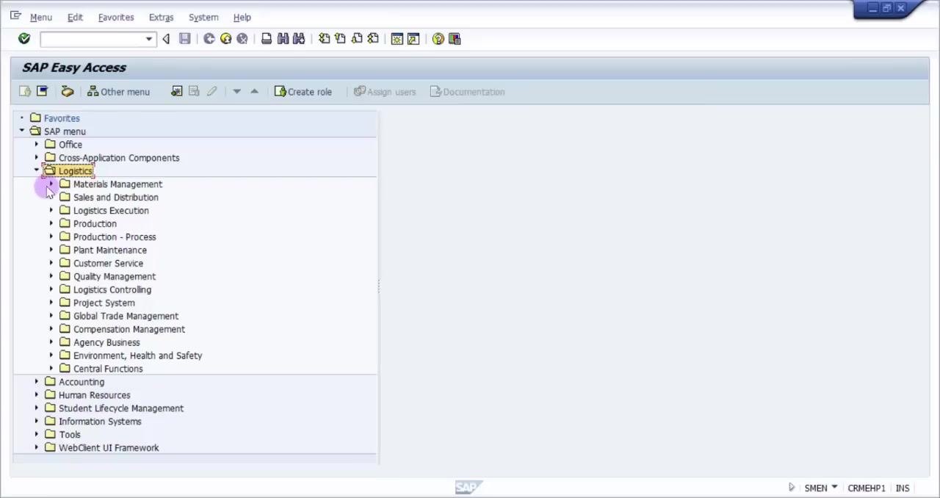
Task: Click the SAP menu toolbar icon
Action: point(42,92)
